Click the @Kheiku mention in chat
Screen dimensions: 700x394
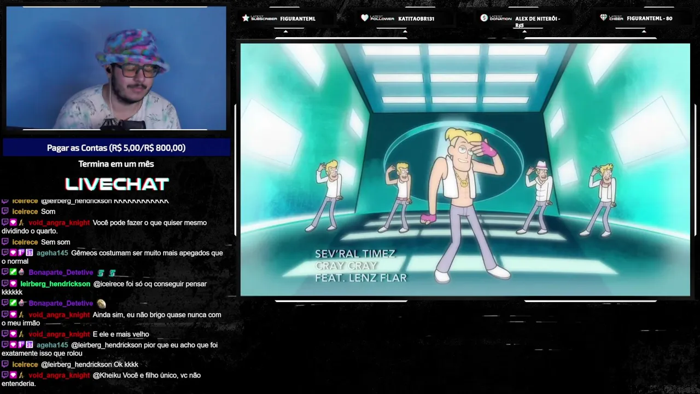click(x=107, y=375)
